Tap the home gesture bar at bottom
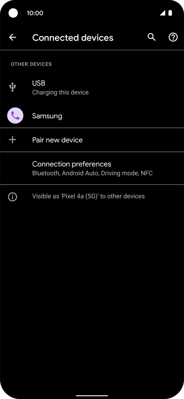 coord(92,396)
